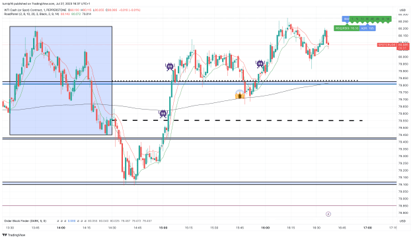Select the dotted black horizontal line

click(235, 81)
